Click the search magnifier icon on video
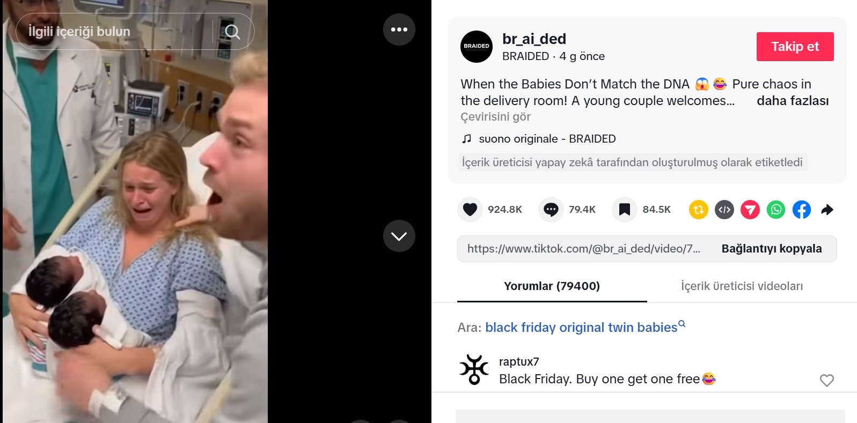 [x=232, y=32]
